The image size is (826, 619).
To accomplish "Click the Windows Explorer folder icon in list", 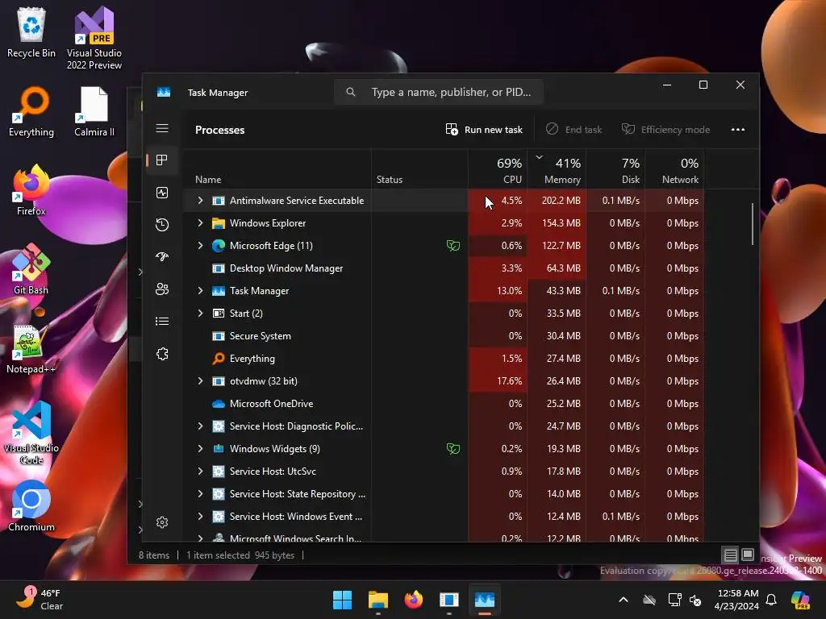I will (218, 223).
